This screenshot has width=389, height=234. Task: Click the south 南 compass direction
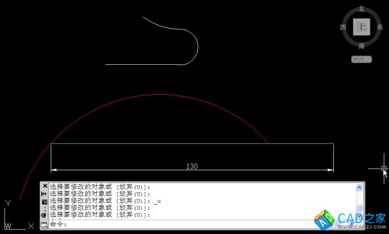[x=361, y=46]
